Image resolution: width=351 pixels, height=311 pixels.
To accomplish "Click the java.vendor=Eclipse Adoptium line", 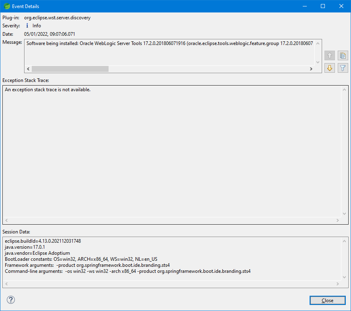I will (37, 253).
